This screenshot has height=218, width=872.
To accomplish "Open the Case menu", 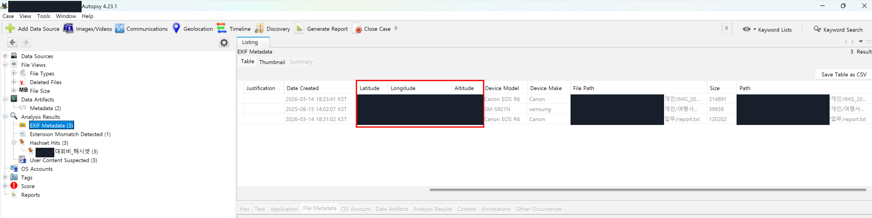I will (x=8, y=16).
